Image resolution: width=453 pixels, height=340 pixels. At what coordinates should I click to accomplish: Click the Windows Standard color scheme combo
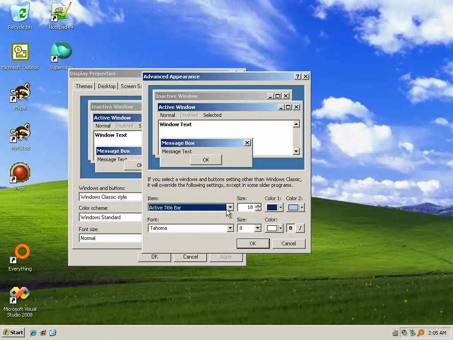110,217
